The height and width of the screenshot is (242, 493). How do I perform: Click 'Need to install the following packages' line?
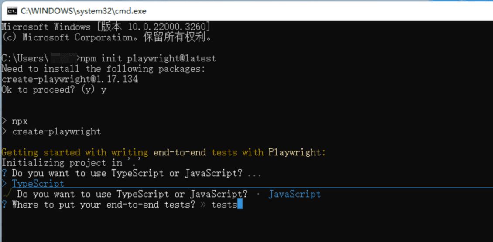click(x=103, y=69)
